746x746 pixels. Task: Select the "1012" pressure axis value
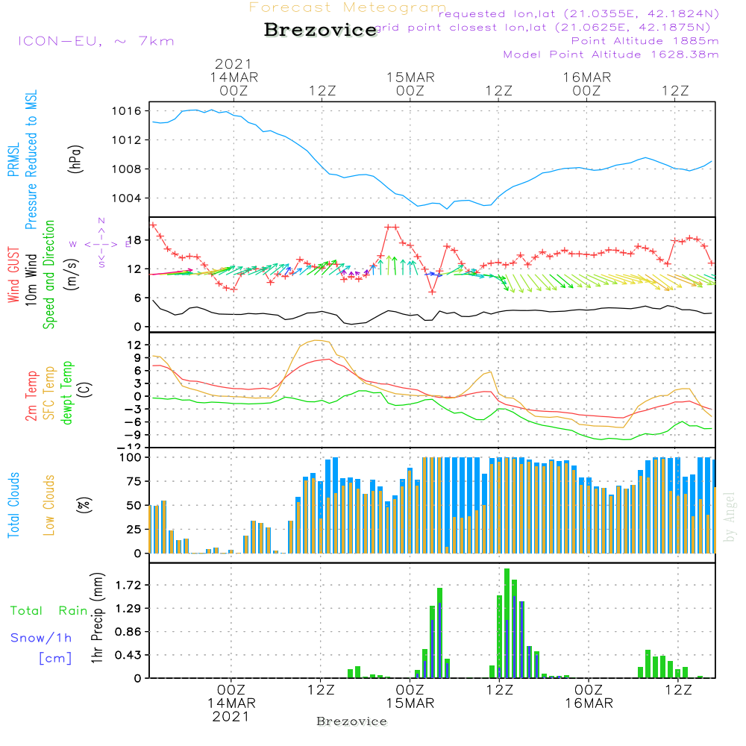[x=127, y=140]
